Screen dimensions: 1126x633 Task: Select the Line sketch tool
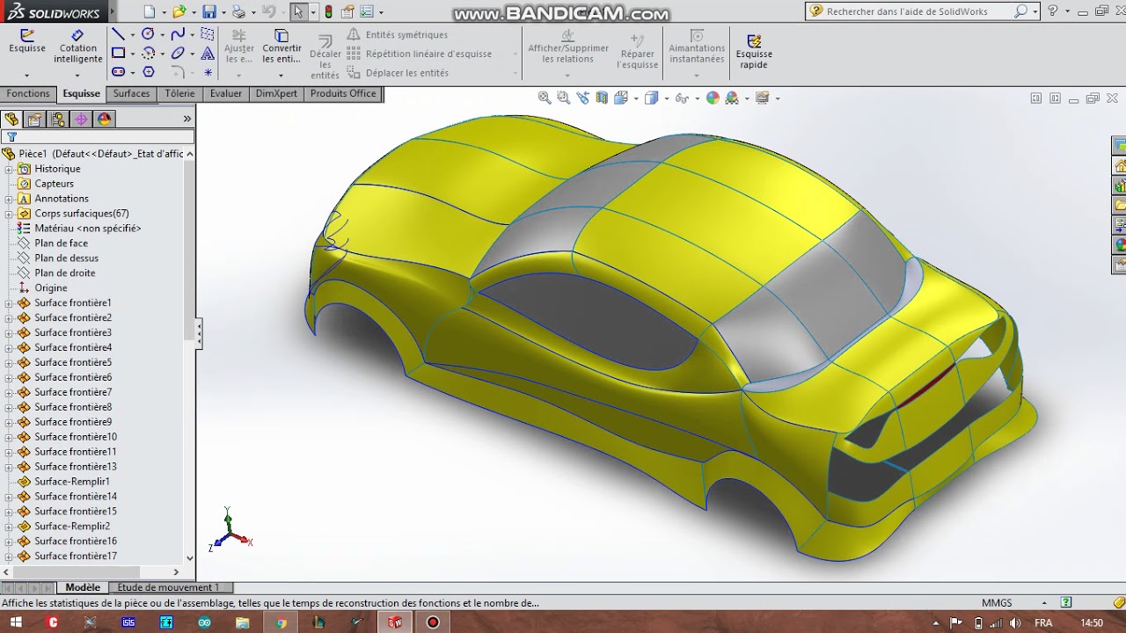(118, 34)
